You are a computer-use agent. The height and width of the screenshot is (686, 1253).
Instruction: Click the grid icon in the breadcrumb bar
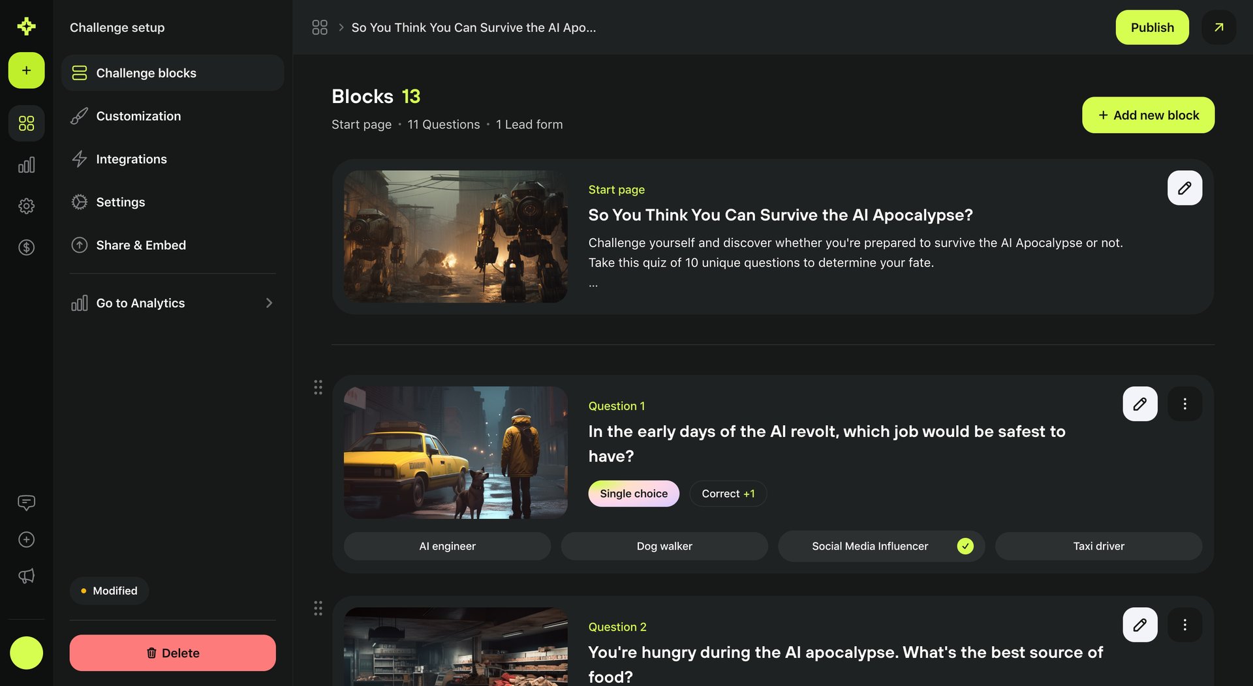[320, 27]
